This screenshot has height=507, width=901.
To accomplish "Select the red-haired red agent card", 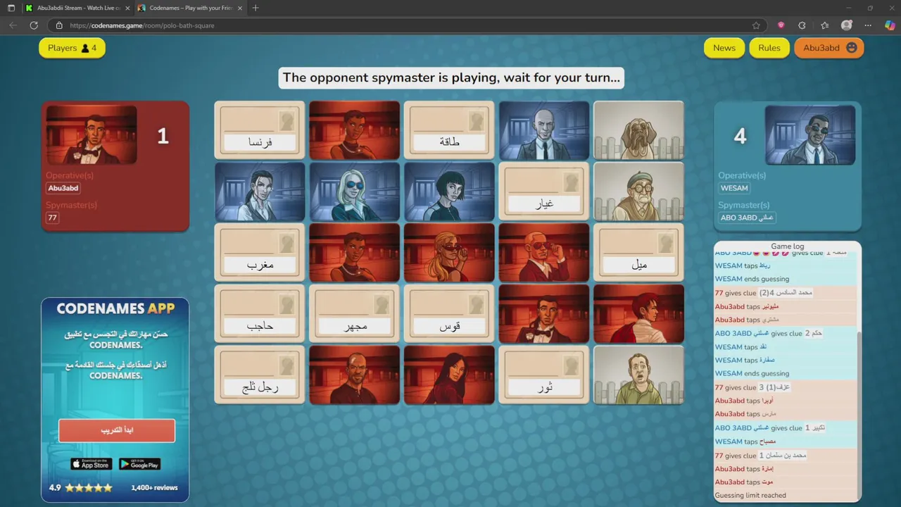I will 638,314.
